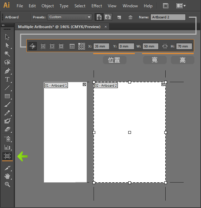Select the Magic Wand tool
Image resolution: width=201 pixels, height=208 pixels.
click(7, 54)
